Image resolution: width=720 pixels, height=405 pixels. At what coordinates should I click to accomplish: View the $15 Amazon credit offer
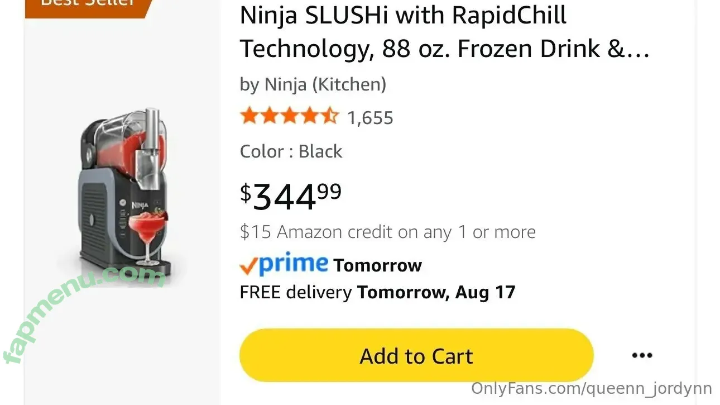(x=387, y=232)
